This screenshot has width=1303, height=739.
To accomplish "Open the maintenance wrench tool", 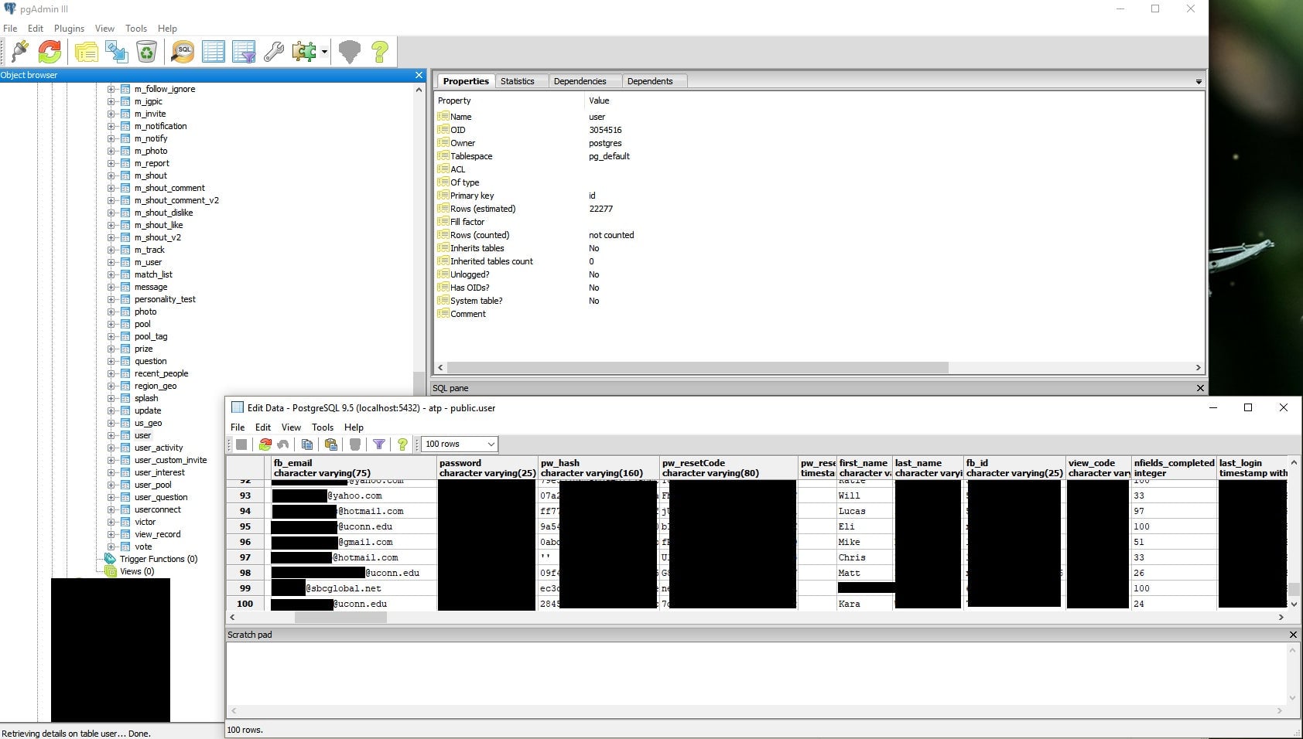I will (275, 52).
